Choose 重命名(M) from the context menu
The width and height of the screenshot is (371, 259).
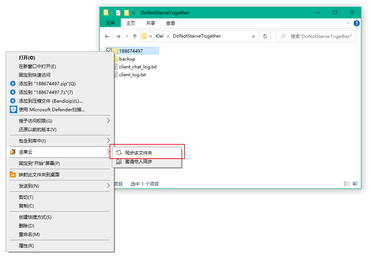pyautogui.click(x=29, y=234)
